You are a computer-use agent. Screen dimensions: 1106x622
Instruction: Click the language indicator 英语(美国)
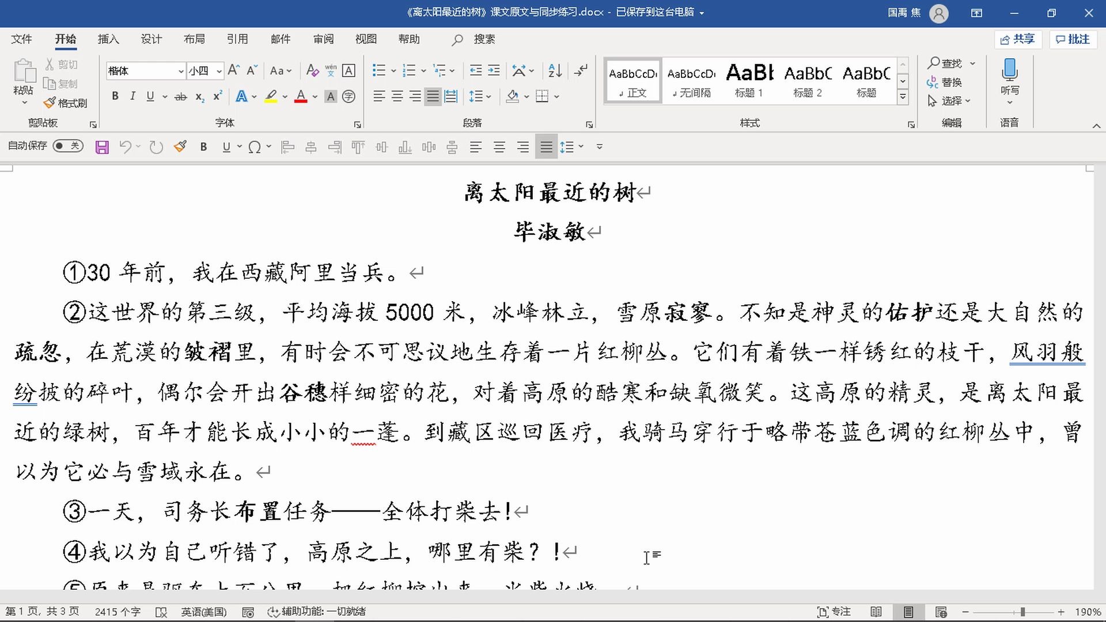point(204,612)
